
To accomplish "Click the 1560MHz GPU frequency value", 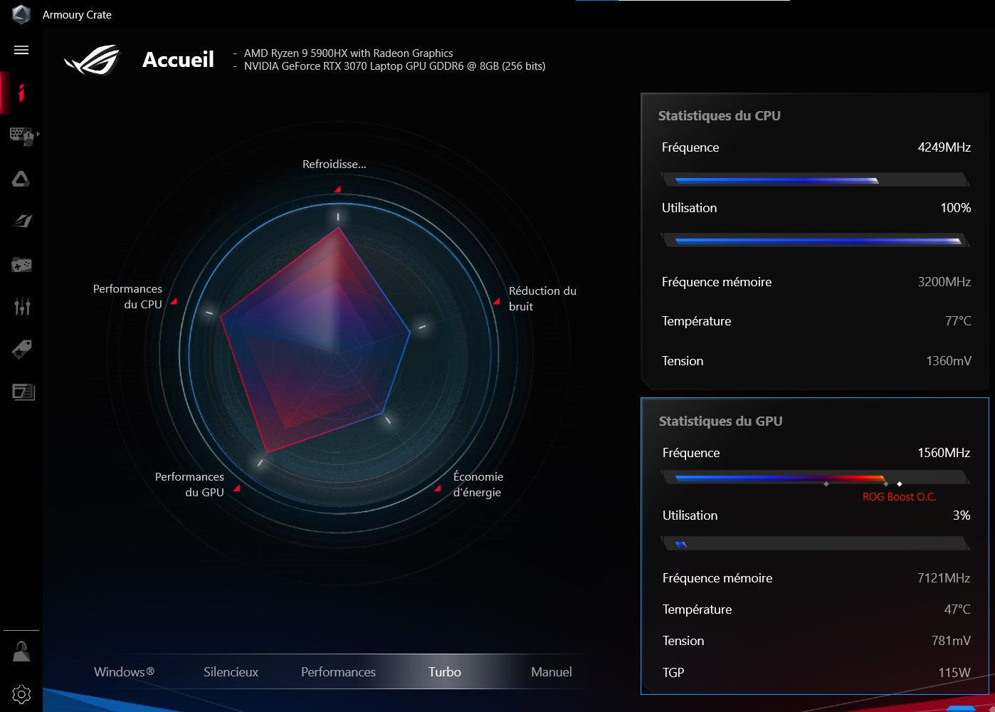I will click(944, 453).
